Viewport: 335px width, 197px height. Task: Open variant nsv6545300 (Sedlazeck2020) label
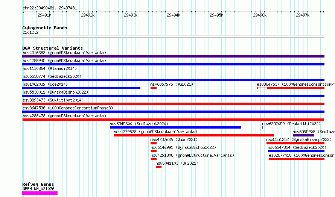(139, 124)
